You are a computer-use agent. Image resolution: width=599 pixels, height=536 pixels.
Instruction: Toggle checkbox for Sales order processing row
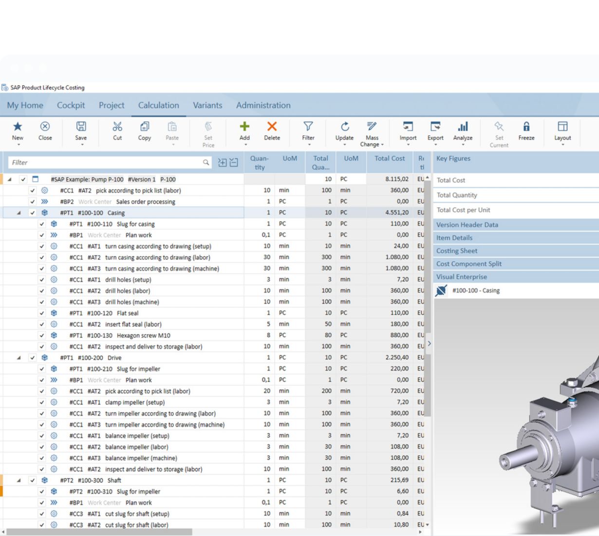coord(33,202)
